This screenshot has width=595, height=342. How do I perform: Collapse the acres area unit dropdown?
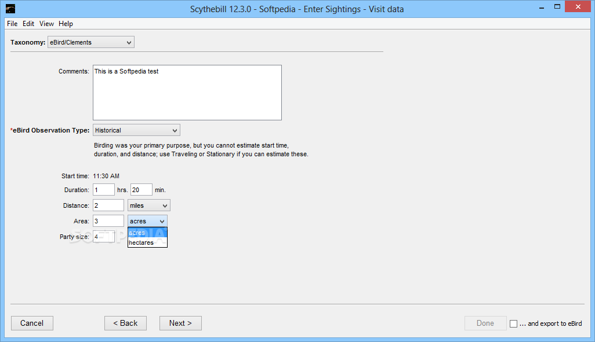click(x=147, y=221)
